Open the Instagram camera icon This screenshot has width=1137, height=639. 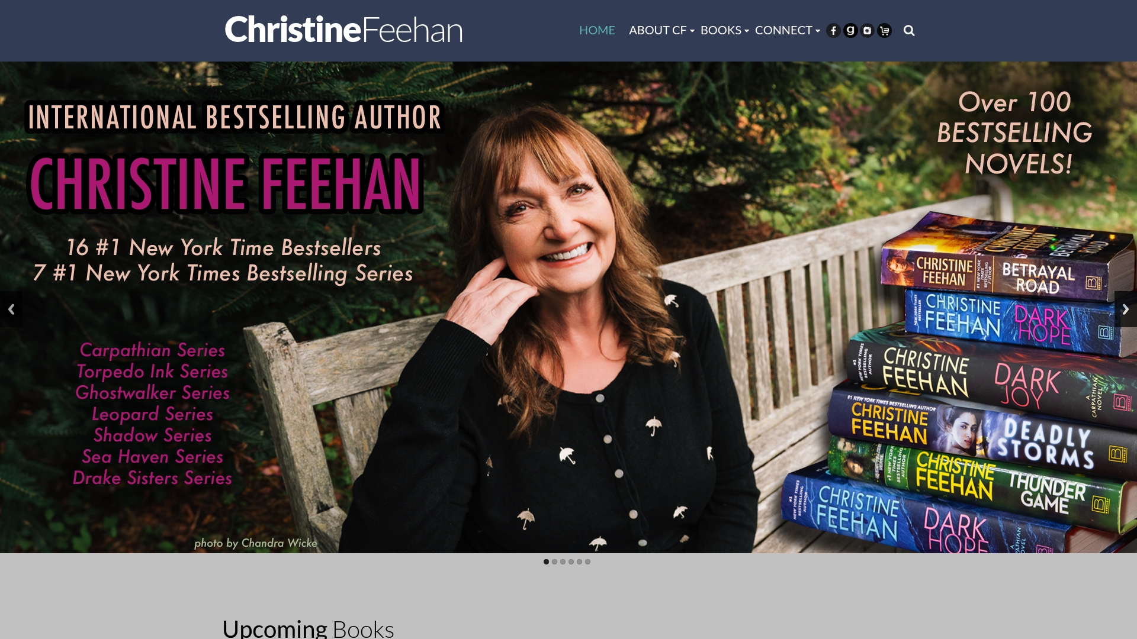(868, 31)
